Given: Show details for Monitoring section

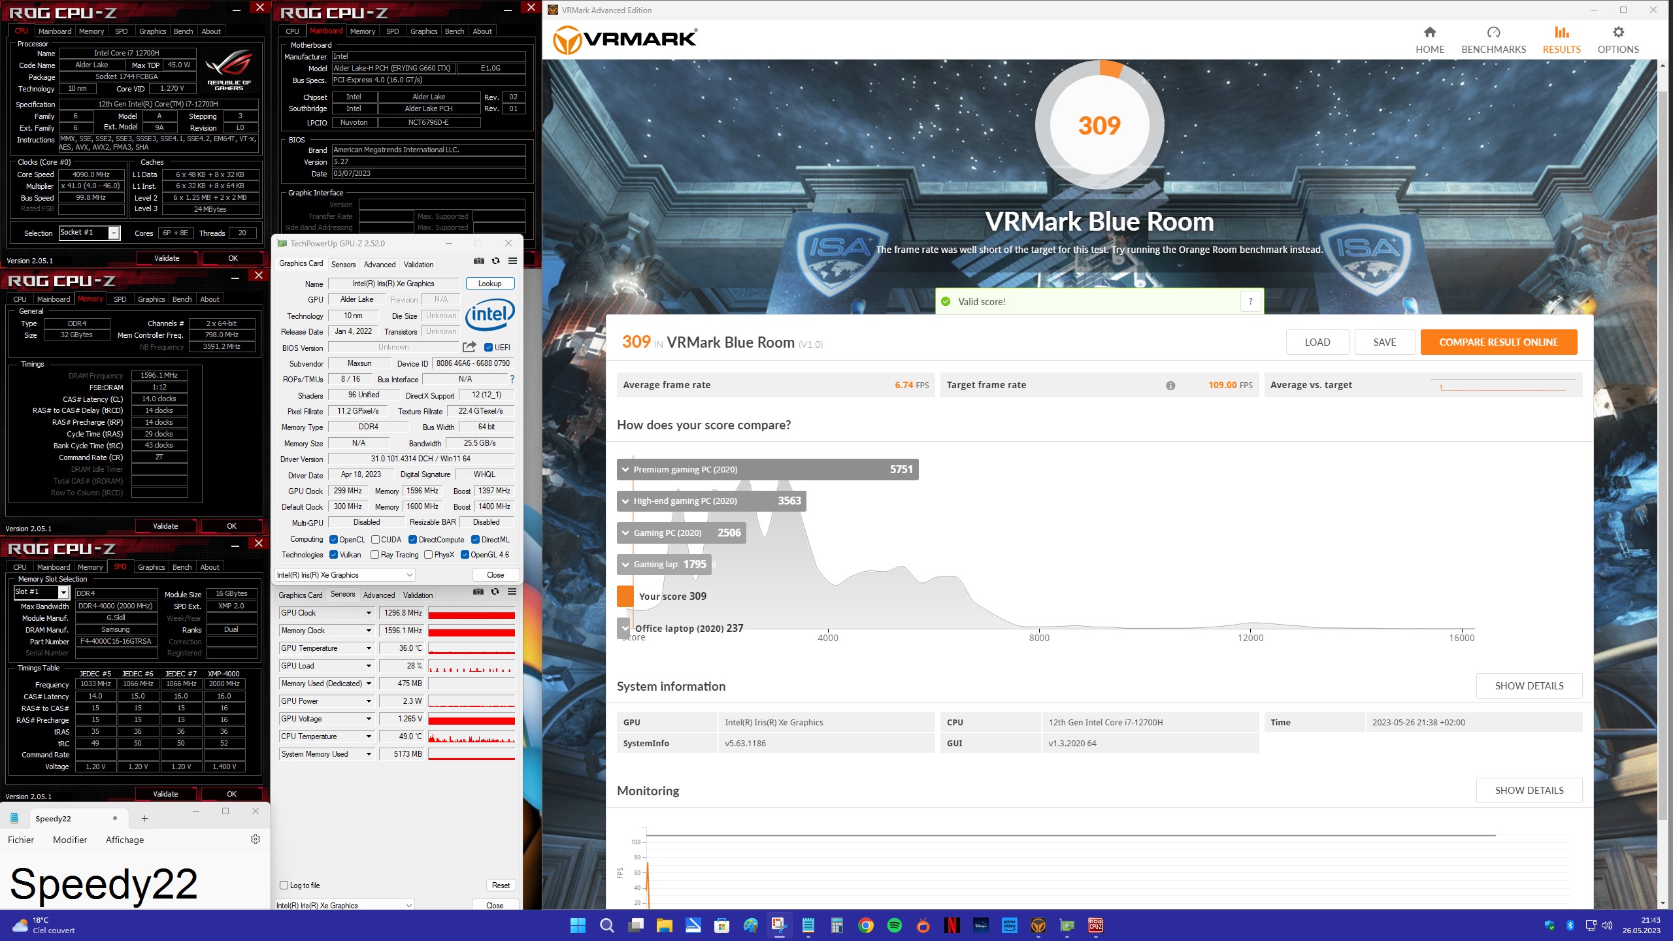Looking at the screenshot, I should 1529,791.
